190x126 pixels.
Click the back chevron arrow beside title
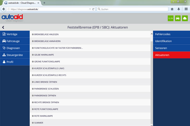(3, 27)
